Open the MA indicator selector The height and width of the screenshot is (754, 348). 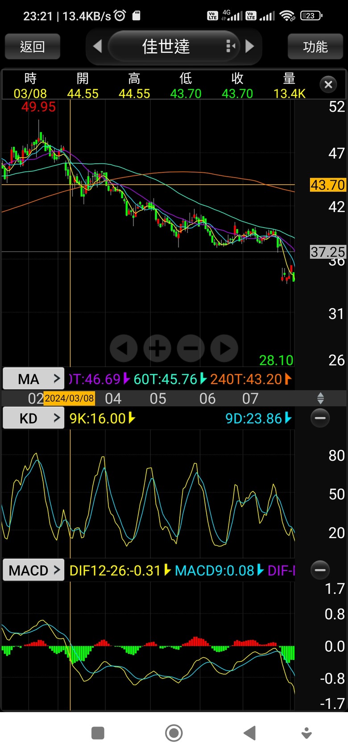pos(33,379)
